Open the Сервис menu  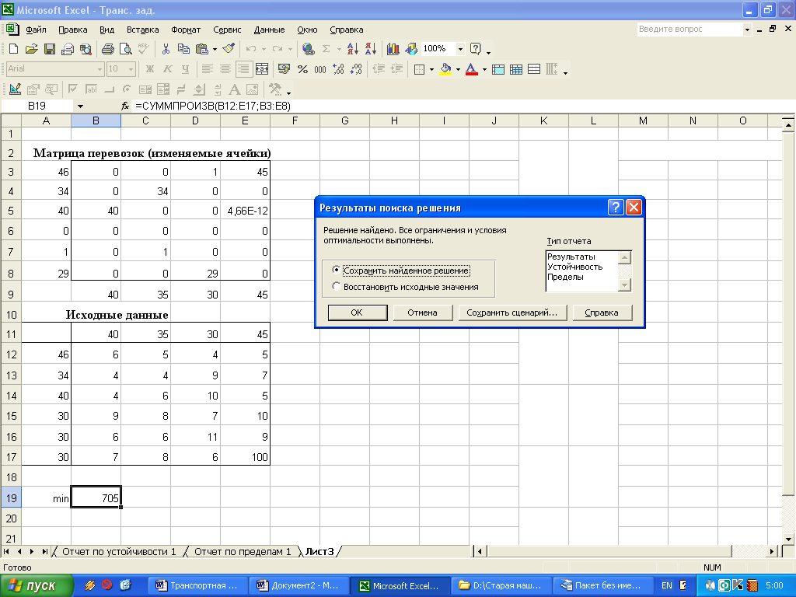coord(227,30)
